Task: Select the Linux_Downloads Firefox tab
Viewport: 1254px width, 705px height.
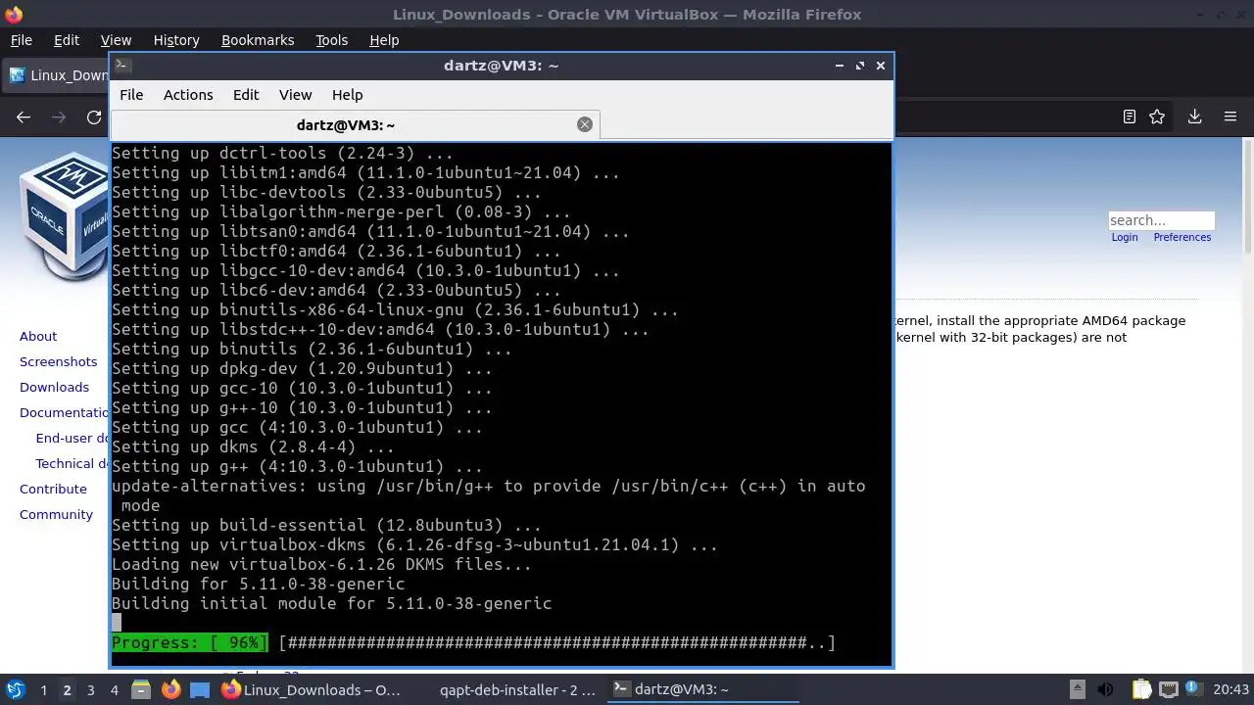Action: tap(57, 75)
